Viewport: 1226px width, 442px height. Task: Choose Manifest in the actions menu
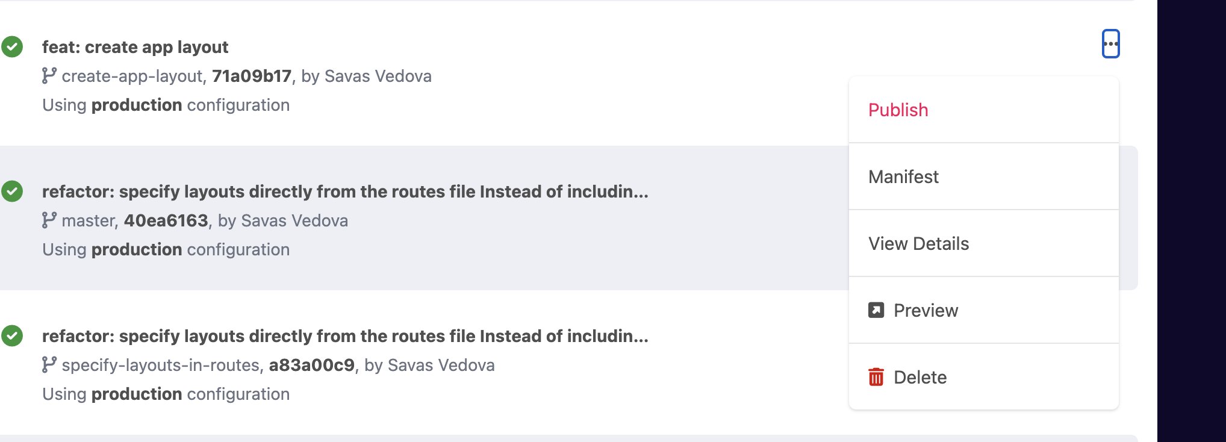[x=903, y=177]
